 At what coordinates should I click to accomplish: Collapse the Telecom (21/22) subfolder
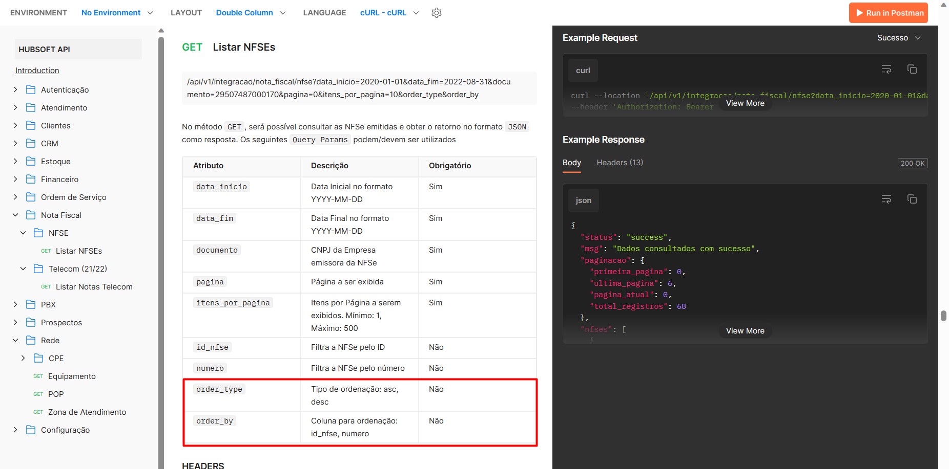[23, 269]
